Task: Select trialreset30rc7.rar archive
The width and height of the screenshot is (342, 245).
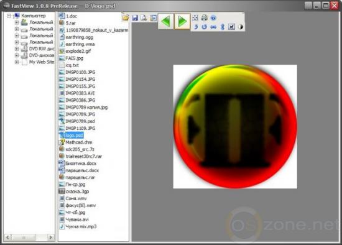Action: pos(84,157)
